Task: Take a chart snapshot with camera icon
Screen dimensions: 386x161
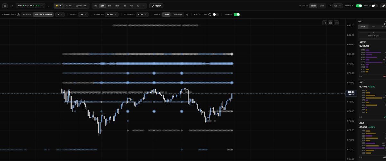Action: 336,23
